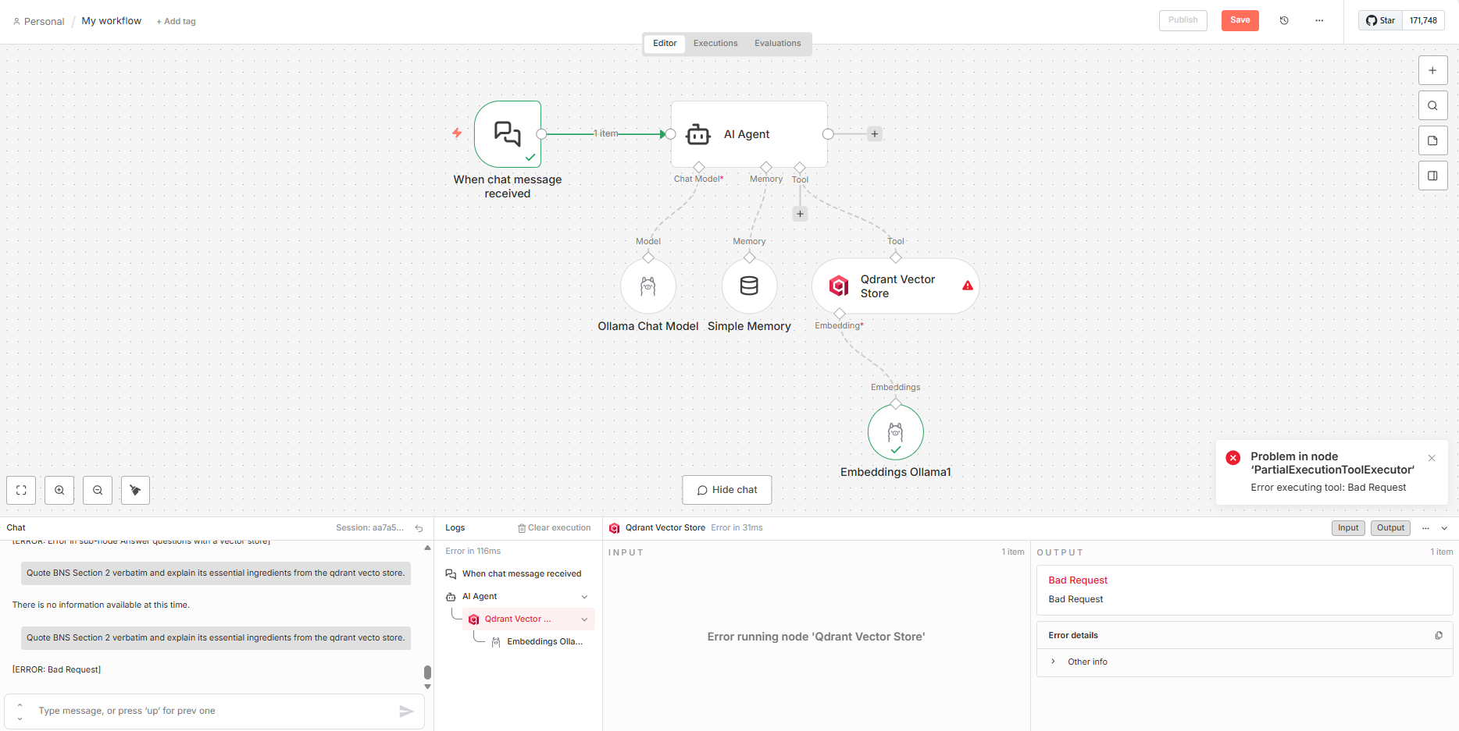Select the Embeddings Ollama1 node
This screenshot has height=731, width=1459.
(896, 432)
